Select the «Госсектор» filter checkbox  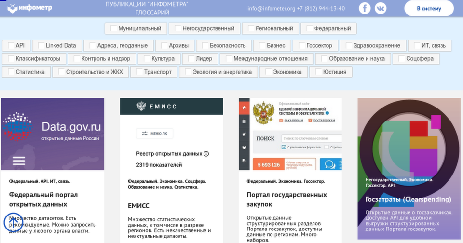(302, 45)
